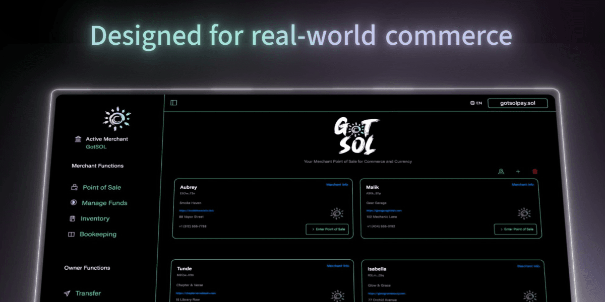Select the Tunde merchant name
This screenshot has height=302, width=605.
pos(184,269)
